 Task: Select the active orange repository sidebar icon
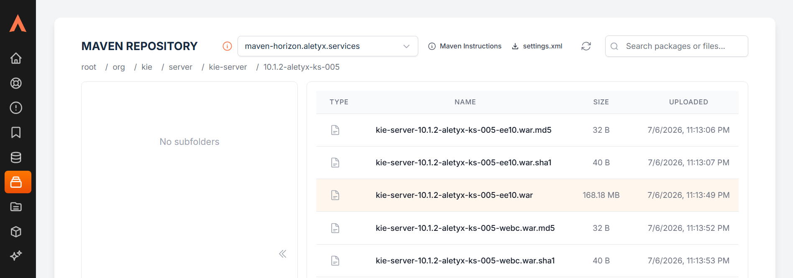click(x=18, y=182)
